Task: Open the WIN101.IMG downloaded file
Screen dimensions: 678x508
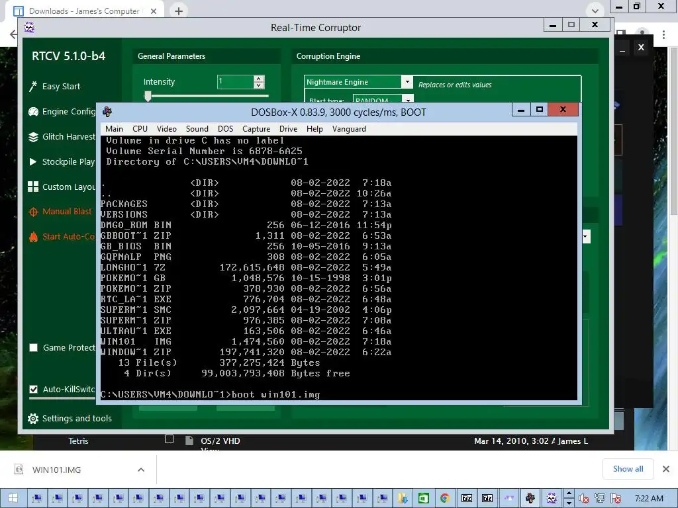Action: click(57, 470)
